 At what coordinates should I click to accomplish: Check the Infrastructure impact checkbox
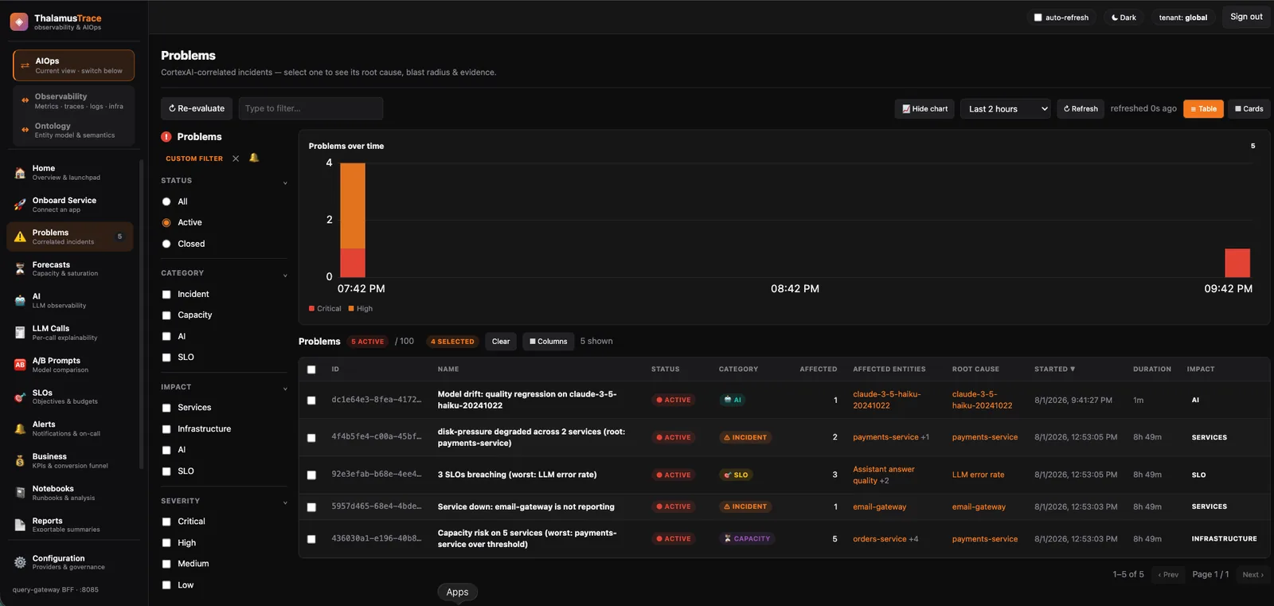166,429
